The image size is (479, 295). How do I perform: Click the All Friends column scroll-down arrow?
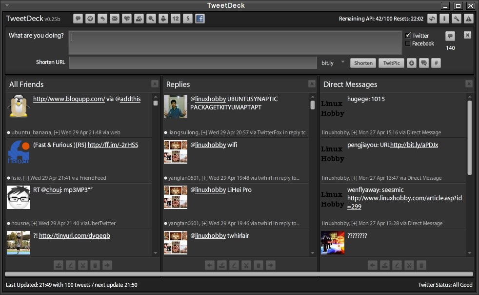(156, 253)
